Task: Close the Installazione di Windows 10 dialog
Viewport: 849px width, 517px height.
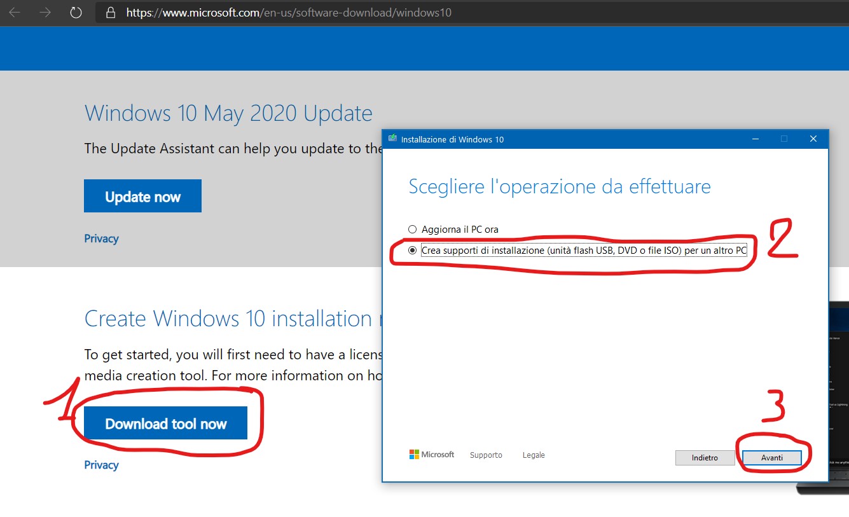Action: coord(813,139)
